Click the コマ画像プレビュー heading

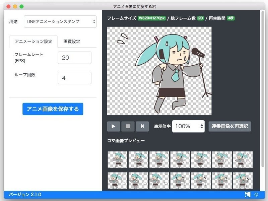point(126,141)
